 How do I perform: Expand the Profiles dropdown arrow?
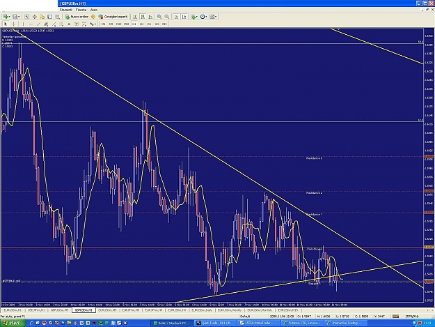tap(19, 17)
